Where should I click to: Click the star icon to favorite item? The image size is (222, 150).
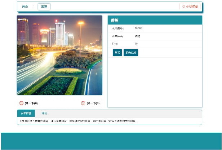(x=184, y=6)
